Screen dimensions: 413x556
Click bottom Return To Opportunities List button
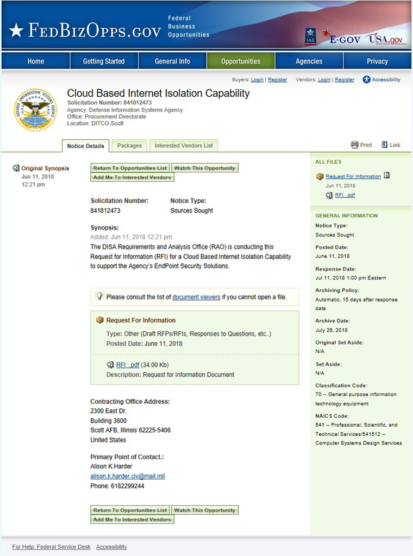130,510
